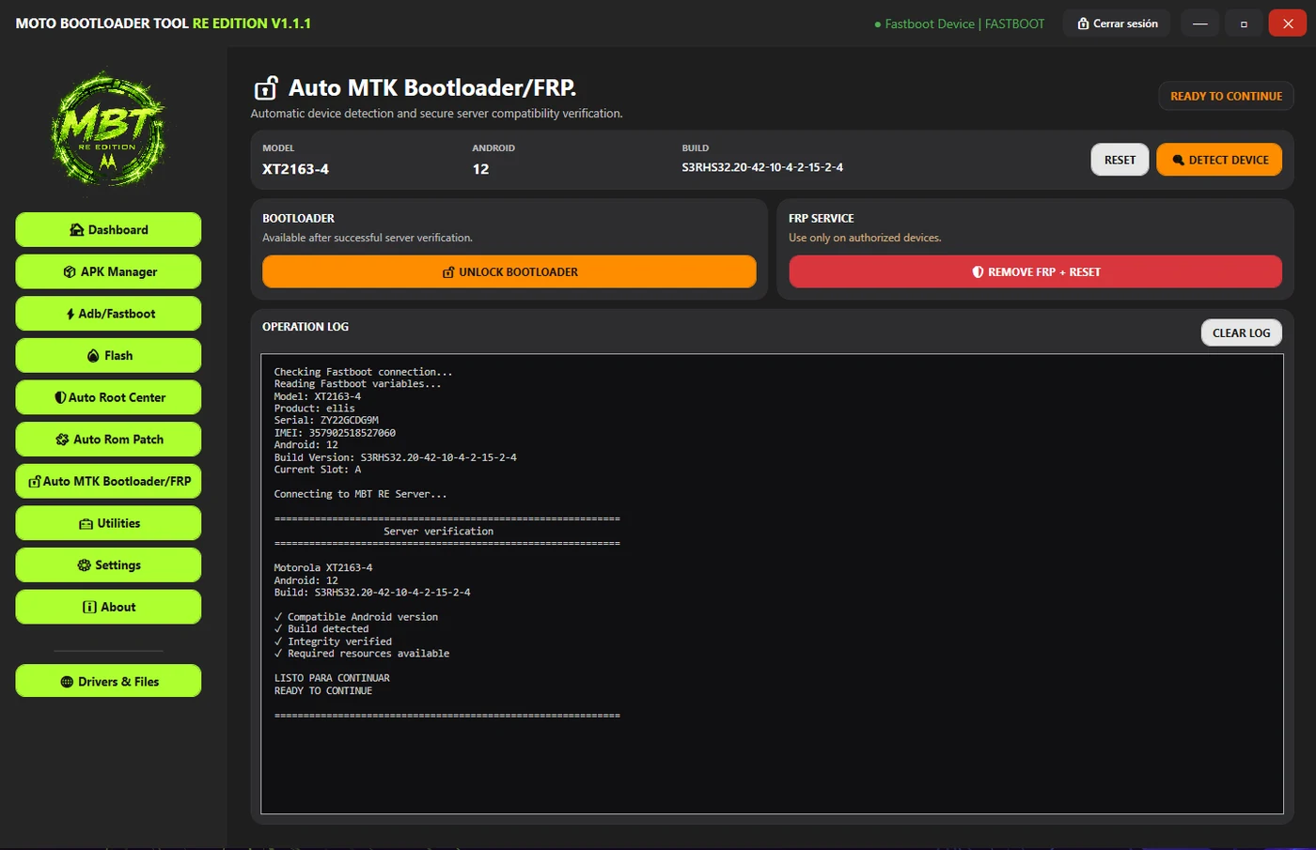Click 'Current Slot: A' log line
Screen dimensions: 1316x850
[x=318, y=470]
